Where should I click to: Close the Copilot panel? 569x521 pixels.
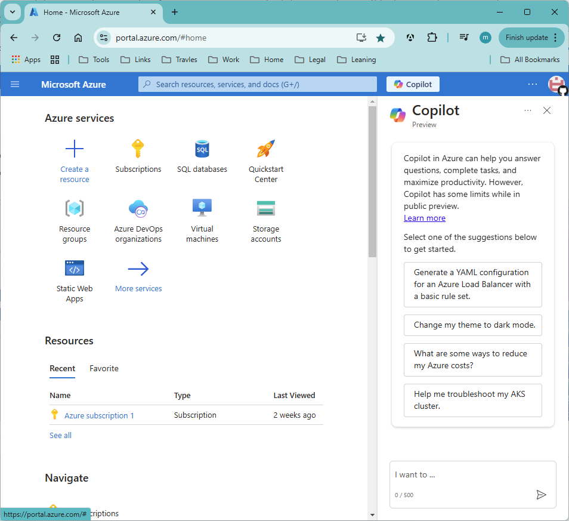click(x=547, y=110)
